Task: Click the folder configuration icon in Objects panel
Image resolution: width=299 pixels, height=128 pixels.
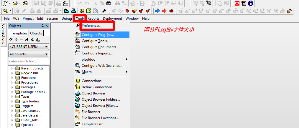Action: click(38, 40)
